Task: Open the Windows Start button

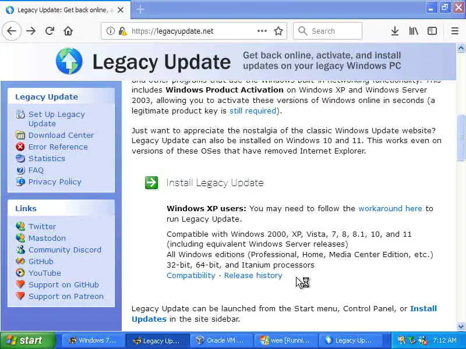Action: (x=27, y=340)
